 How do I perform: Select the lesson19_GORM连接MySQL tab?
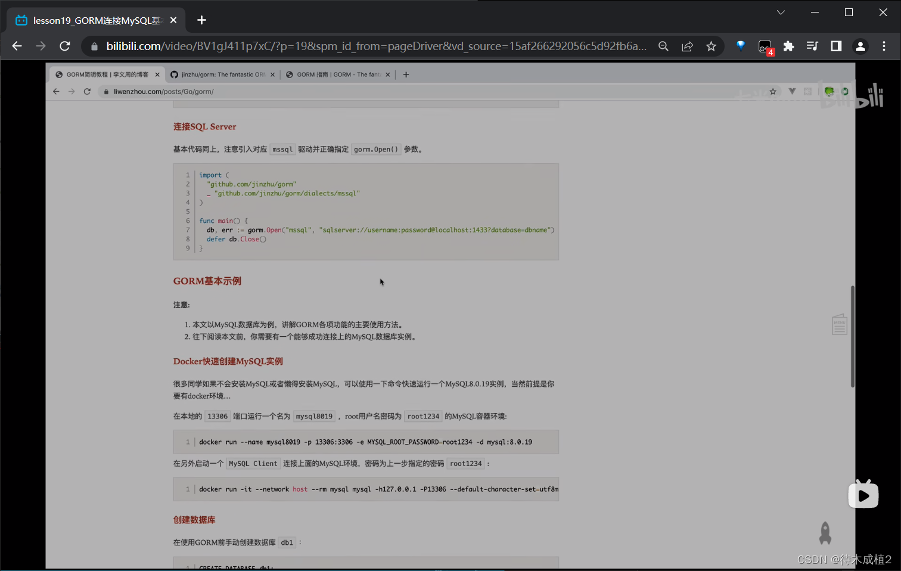97,20
